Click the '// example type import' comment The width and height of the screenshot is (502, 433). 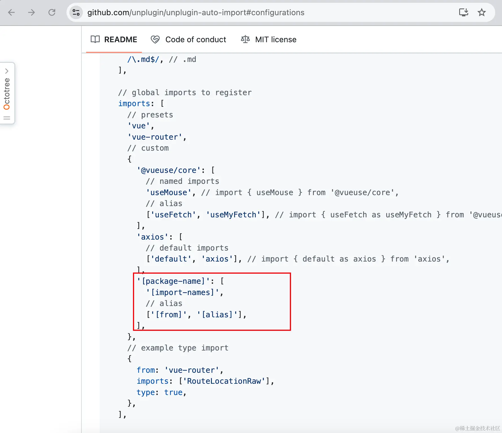click(178, 348)
